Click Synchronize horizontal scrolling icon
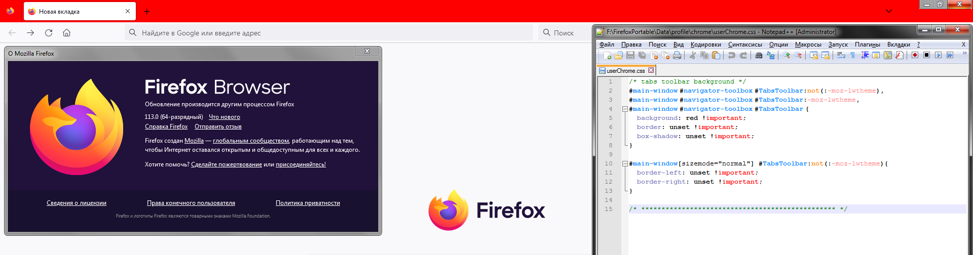973x255 pixels. pos(826,55)
